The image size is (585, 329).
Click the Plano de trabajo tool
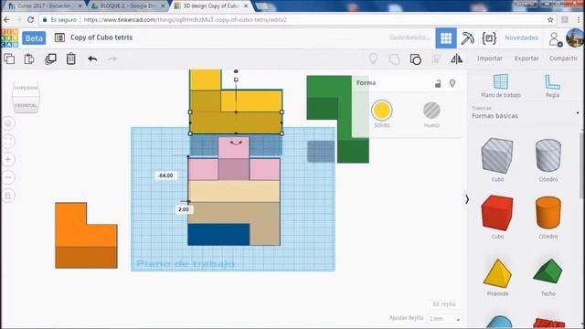pos(501,86)
